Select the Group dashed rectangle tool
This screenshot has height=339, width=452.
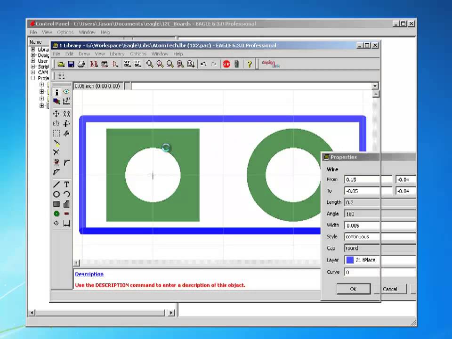coord(56,133)
